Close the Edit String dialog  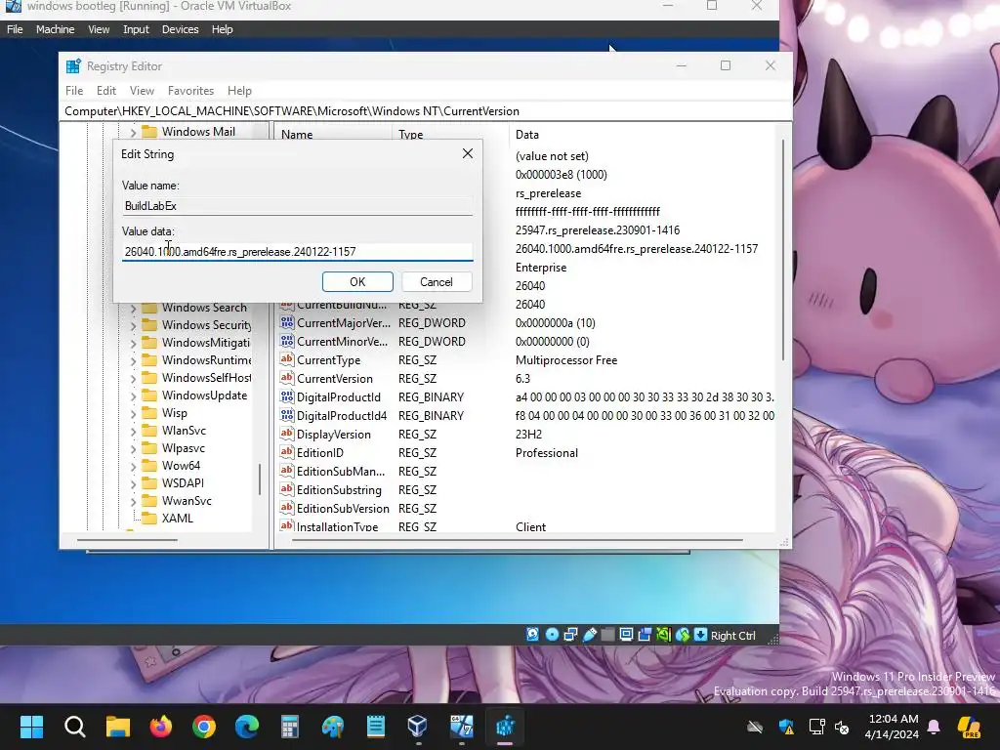[468, 153]
